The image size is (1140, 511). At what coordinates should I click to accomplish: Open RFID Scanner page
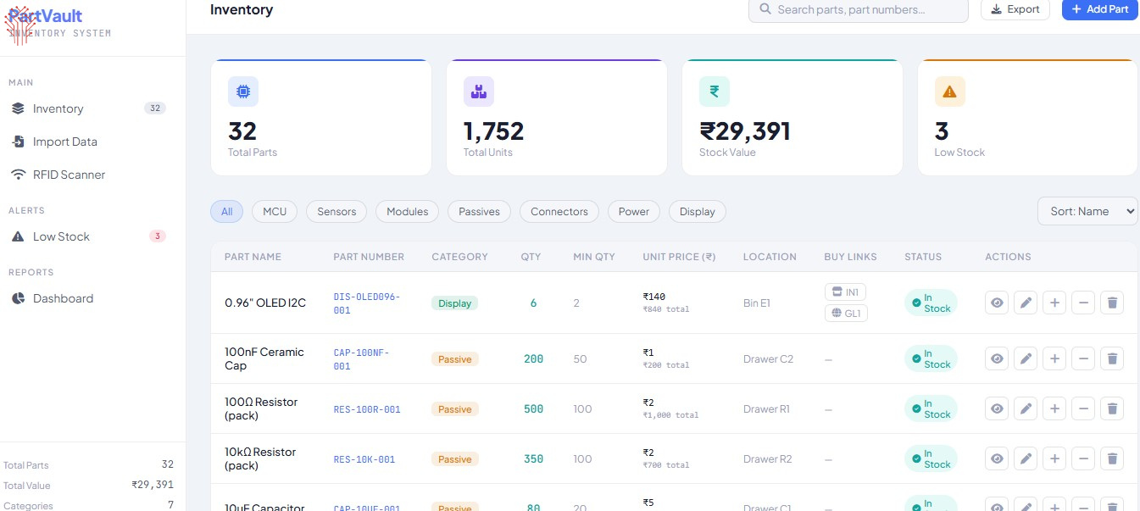(88, 175)
